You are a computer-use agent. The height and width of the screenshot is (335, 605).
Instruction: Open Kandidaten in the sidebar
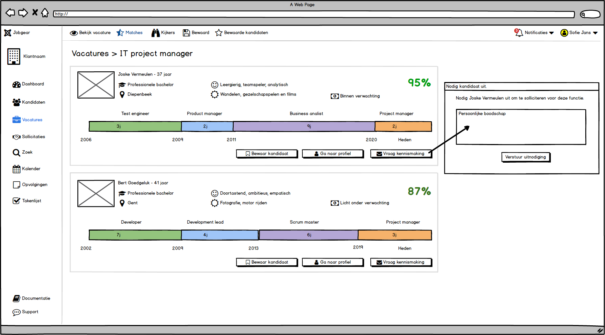pos(29,102)
